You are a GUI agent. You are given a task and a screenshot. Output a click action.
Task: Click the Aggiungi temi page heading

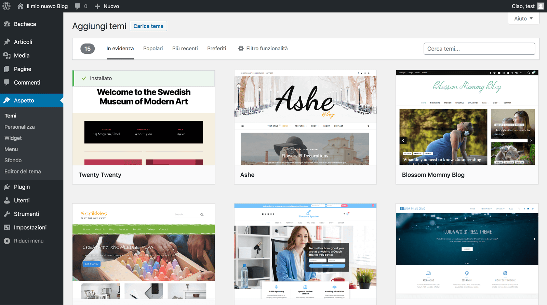pyautogui.click(x=99, y=26)
